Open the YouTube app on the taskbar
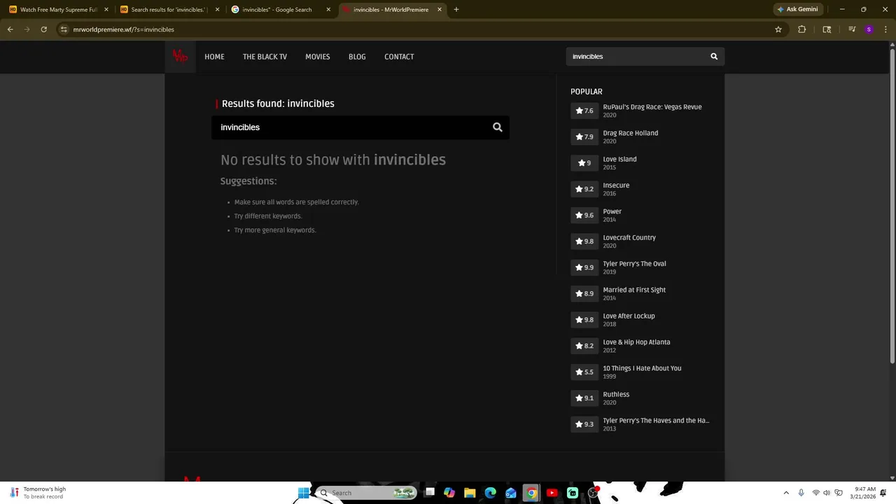This screenshot has height=504, width=896. [x=552, y=493]
